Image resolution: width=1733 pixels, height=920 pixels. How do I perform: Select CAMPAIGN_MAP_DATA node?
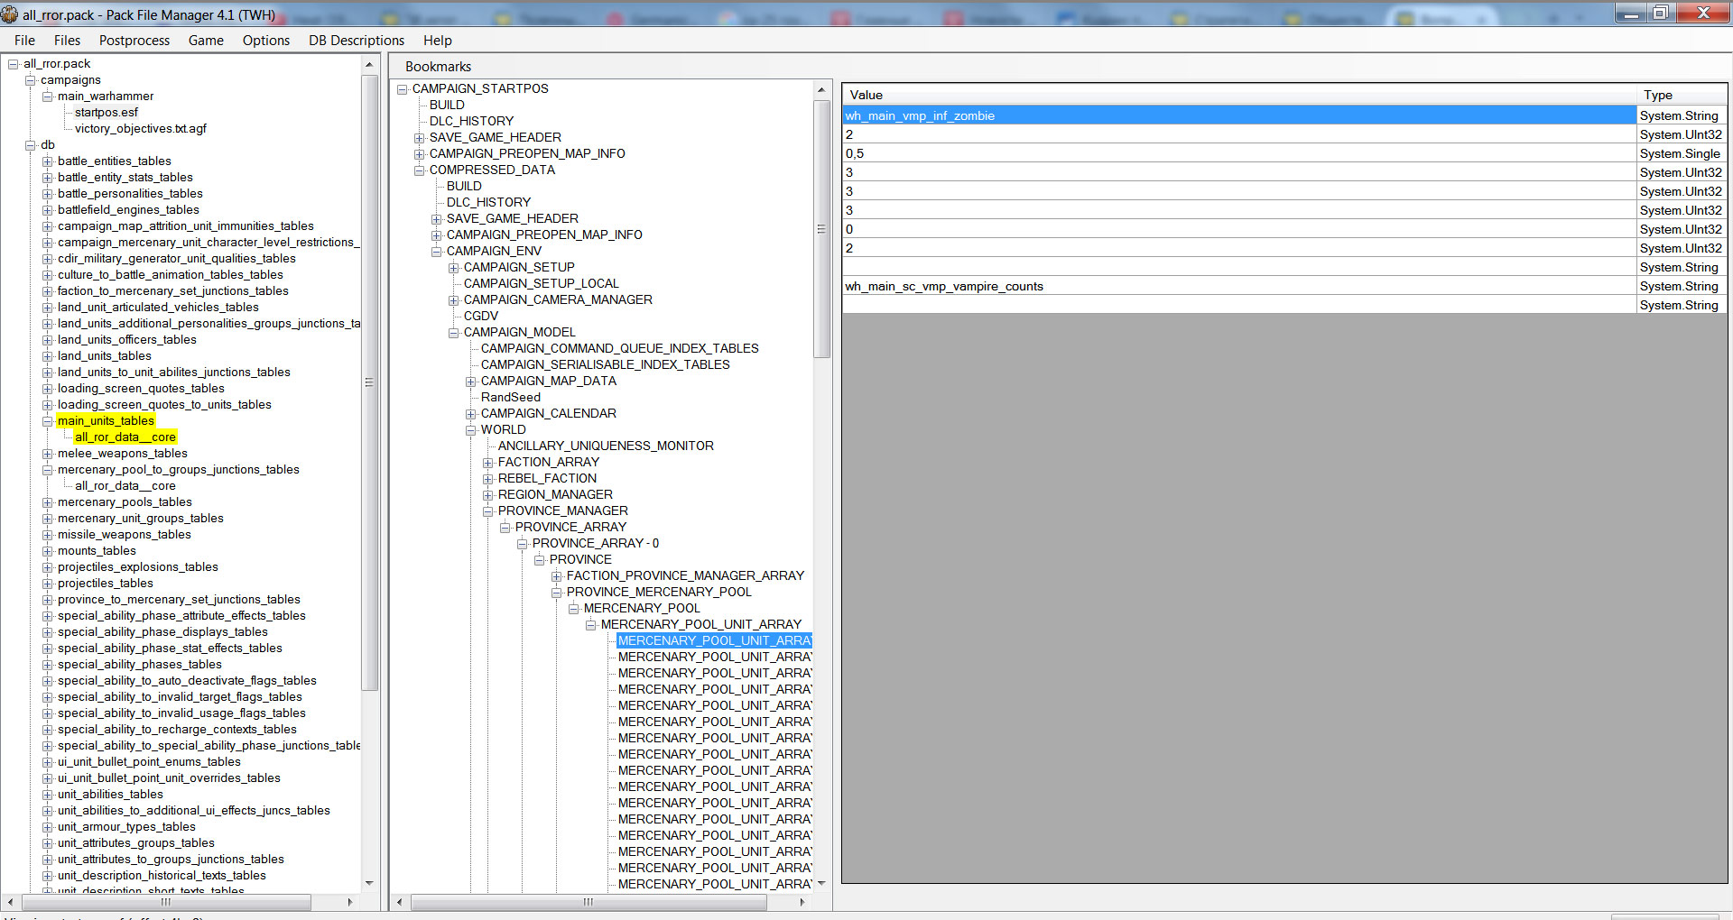point(549,382)
